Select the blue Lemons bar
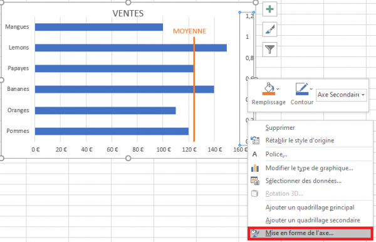376x242 pixels. pos(131,48)
